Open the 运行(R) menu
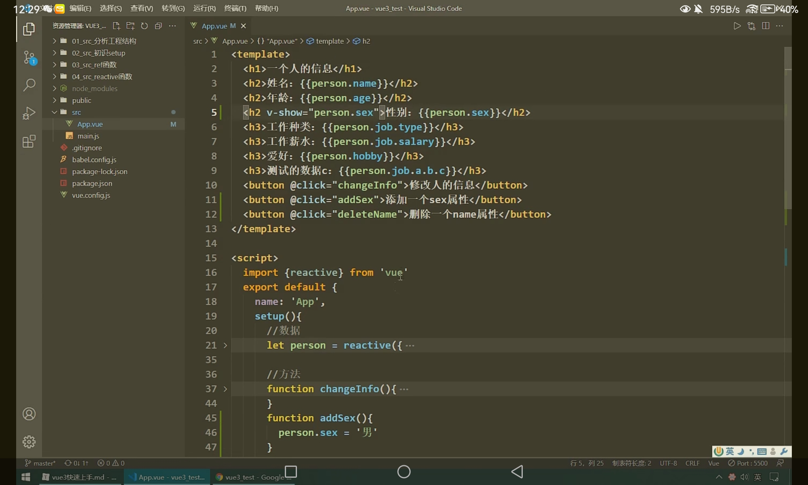The image size is (808, 485). click(204, 8)
